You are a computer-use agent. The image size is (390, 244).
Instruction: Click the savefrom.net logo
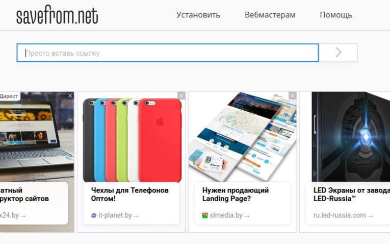[x=57, y=15]
